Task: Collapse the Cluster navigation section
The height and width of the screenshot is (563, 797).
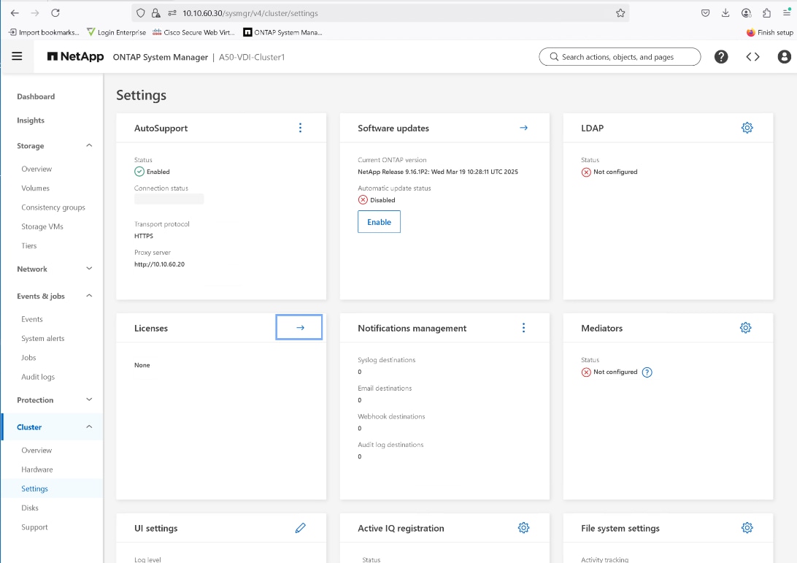Action: [x=89, y=426]
